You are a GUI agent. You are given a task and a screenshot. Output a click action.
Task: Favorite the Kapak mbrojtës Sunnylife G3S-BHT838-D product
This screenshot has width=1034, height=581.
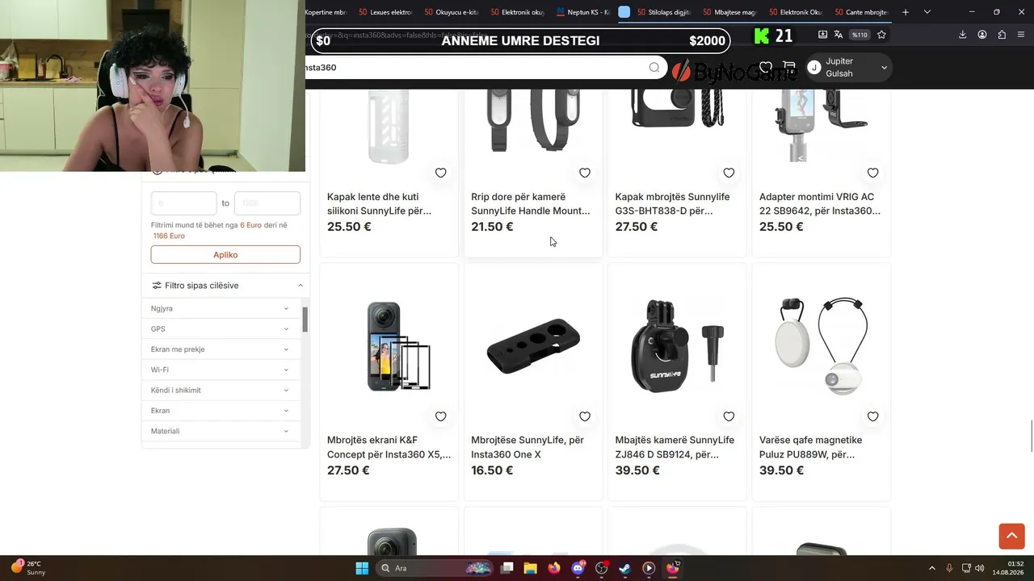tap(729, 173)
